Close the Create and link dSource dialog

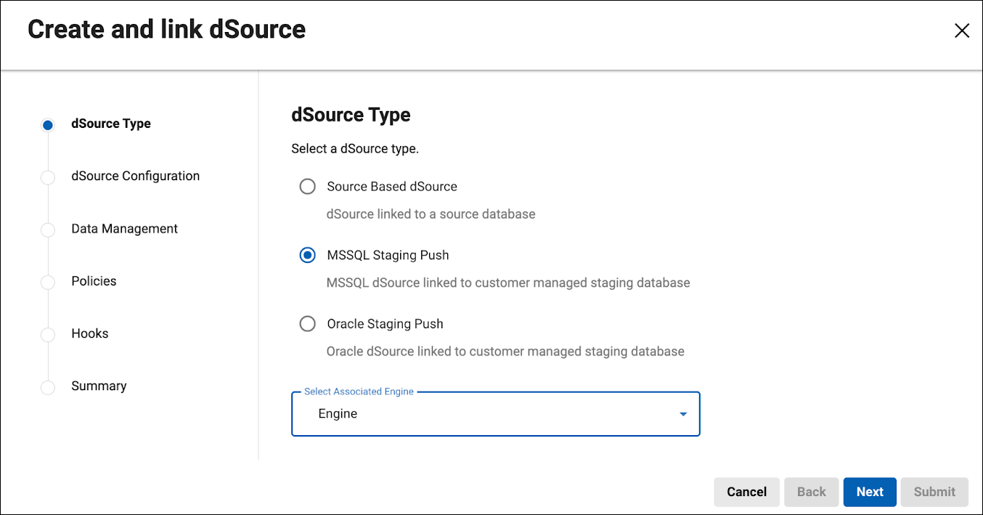coord(961,31)
